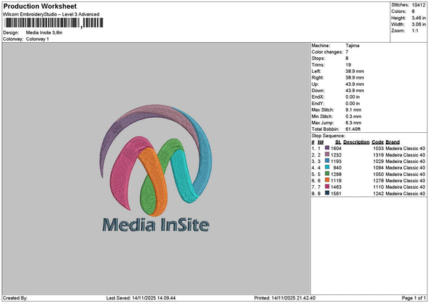The image size is (429, 303).
Task: Click the 'Last Saved: 14/11/2025' footer text
Action: (x=141, y=298)
